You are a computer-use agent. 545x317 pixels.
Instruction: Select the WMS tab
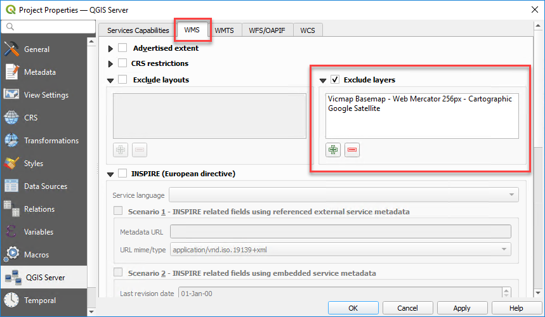click(x=192, y=30)
